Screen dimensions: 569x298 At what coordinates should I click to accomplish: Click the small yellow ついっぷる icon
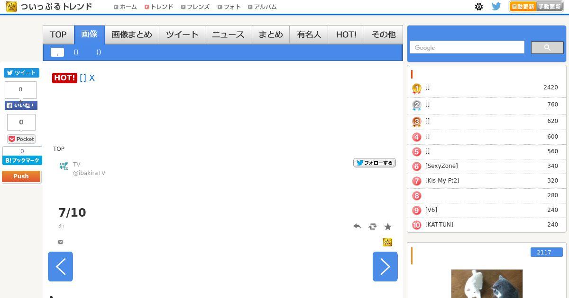click(387, 242)
